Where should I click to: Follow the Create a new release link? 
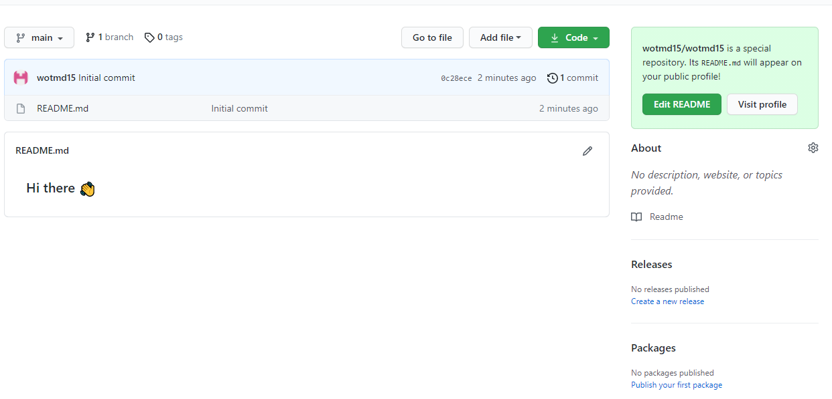[667, 301]
